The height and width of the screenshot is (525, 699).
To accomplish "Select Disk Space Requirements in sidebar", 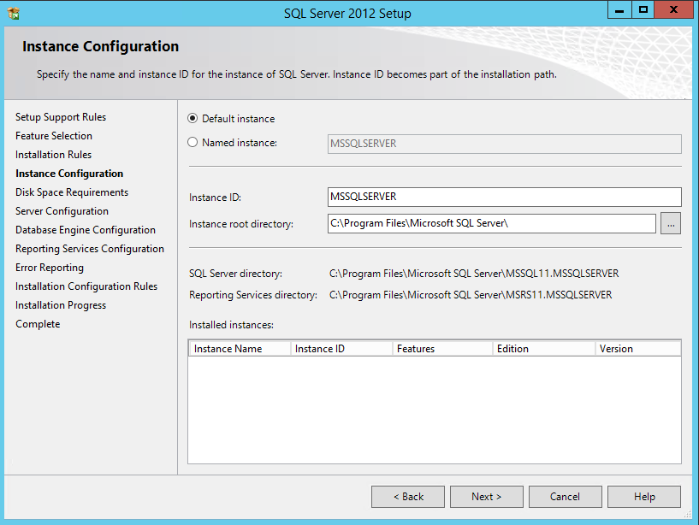I will (x=72, y=192).
